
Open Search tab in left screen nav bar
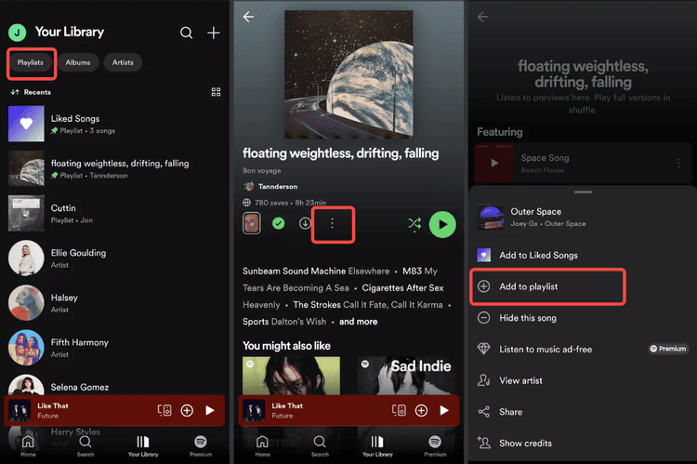85,446
